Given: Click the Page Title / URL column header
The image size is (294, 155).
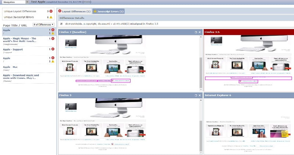Looking at the screenshot, I should [x=15, y=25].
